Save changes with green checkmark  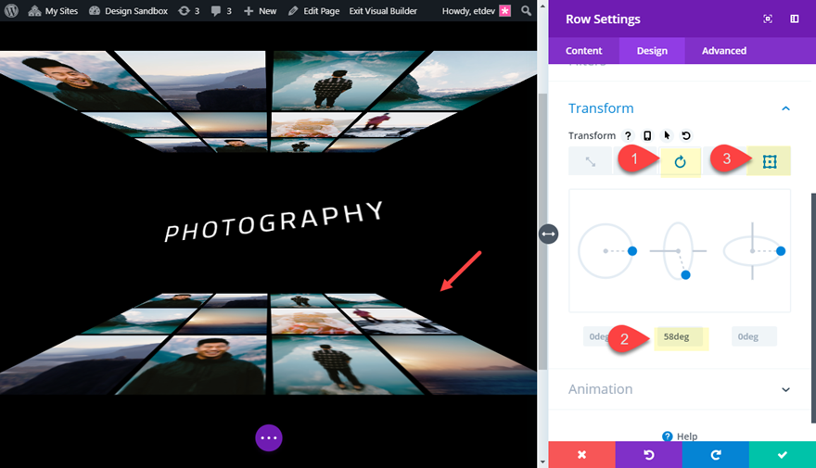coord(783,455)
